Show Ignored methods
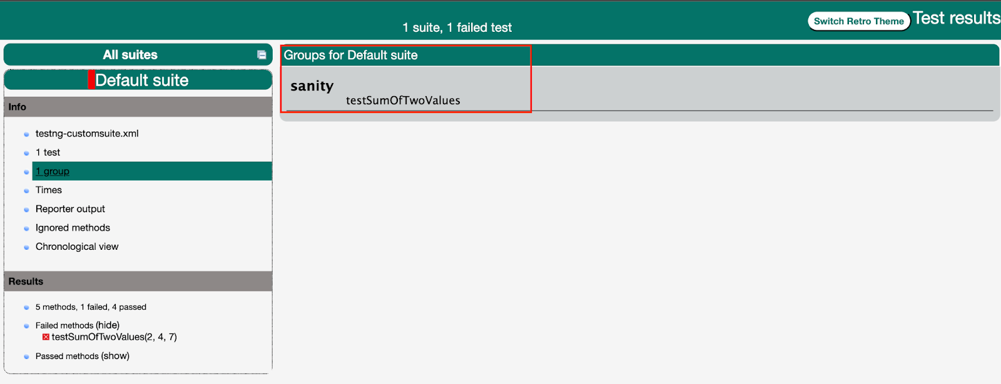The width and height of the screenshot is (1001, 384). pos(73,228)
